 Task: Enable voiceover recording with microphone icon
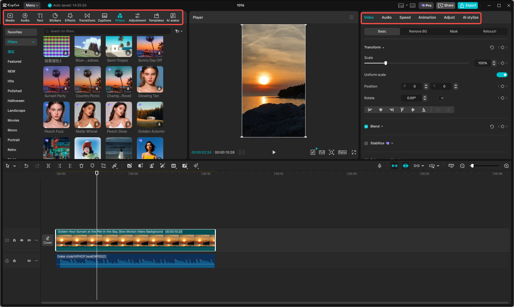pos(380,166)
